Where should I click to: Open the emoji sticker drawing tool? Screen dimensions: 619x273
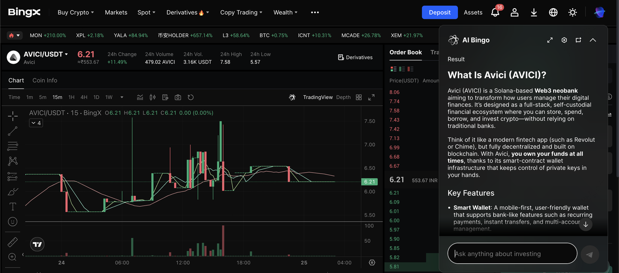(x=13, y=222)
